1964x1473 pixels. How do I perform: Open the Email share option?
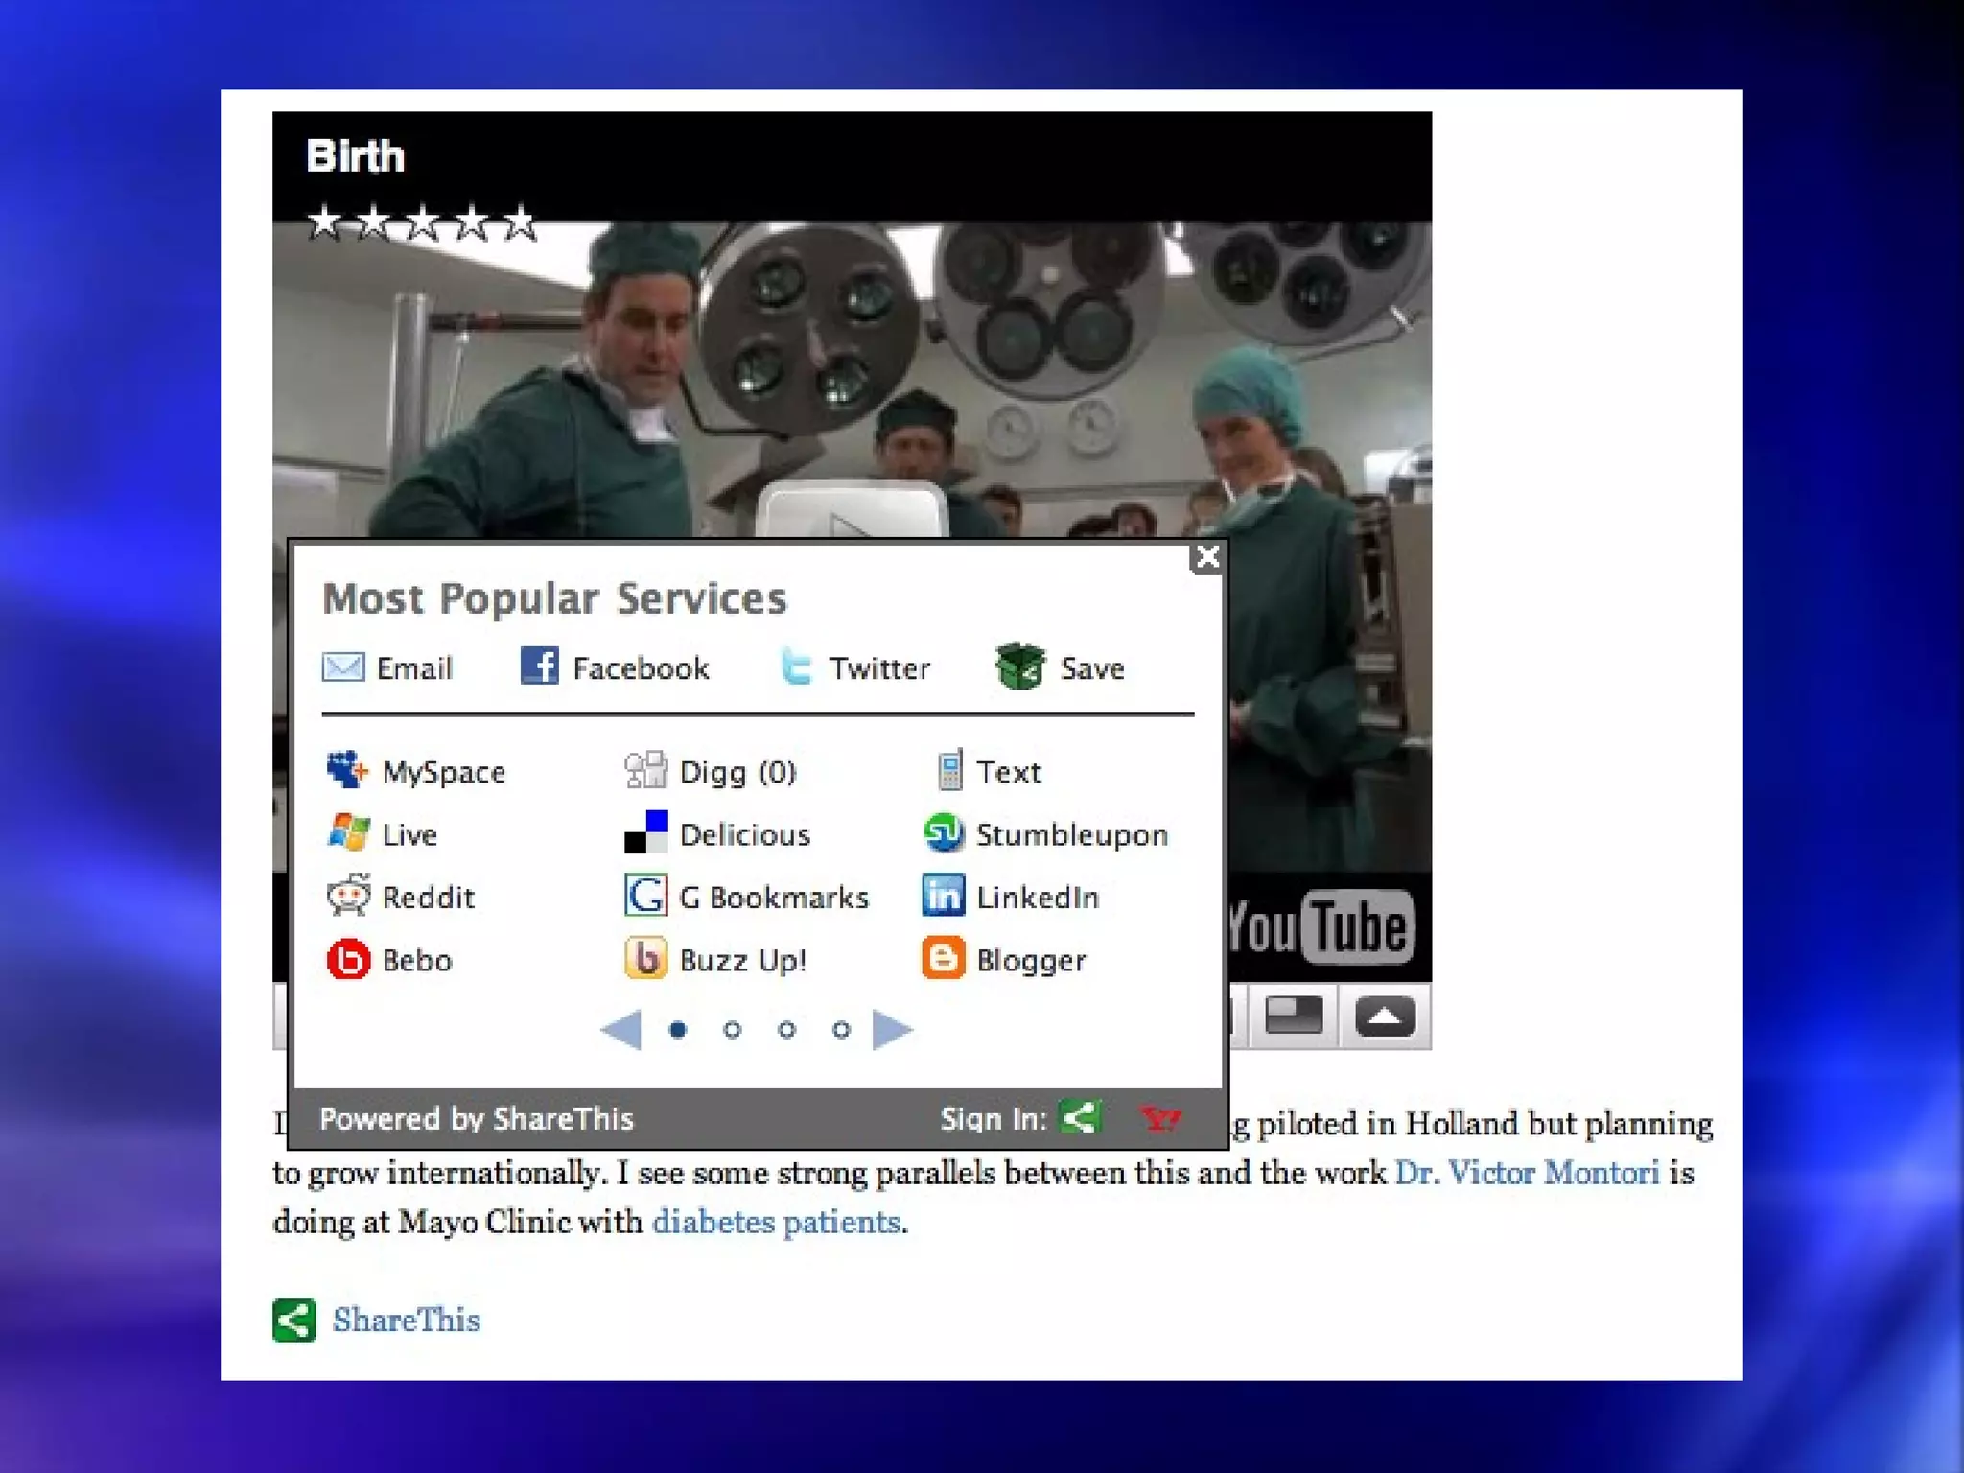(x=343, y=666)
